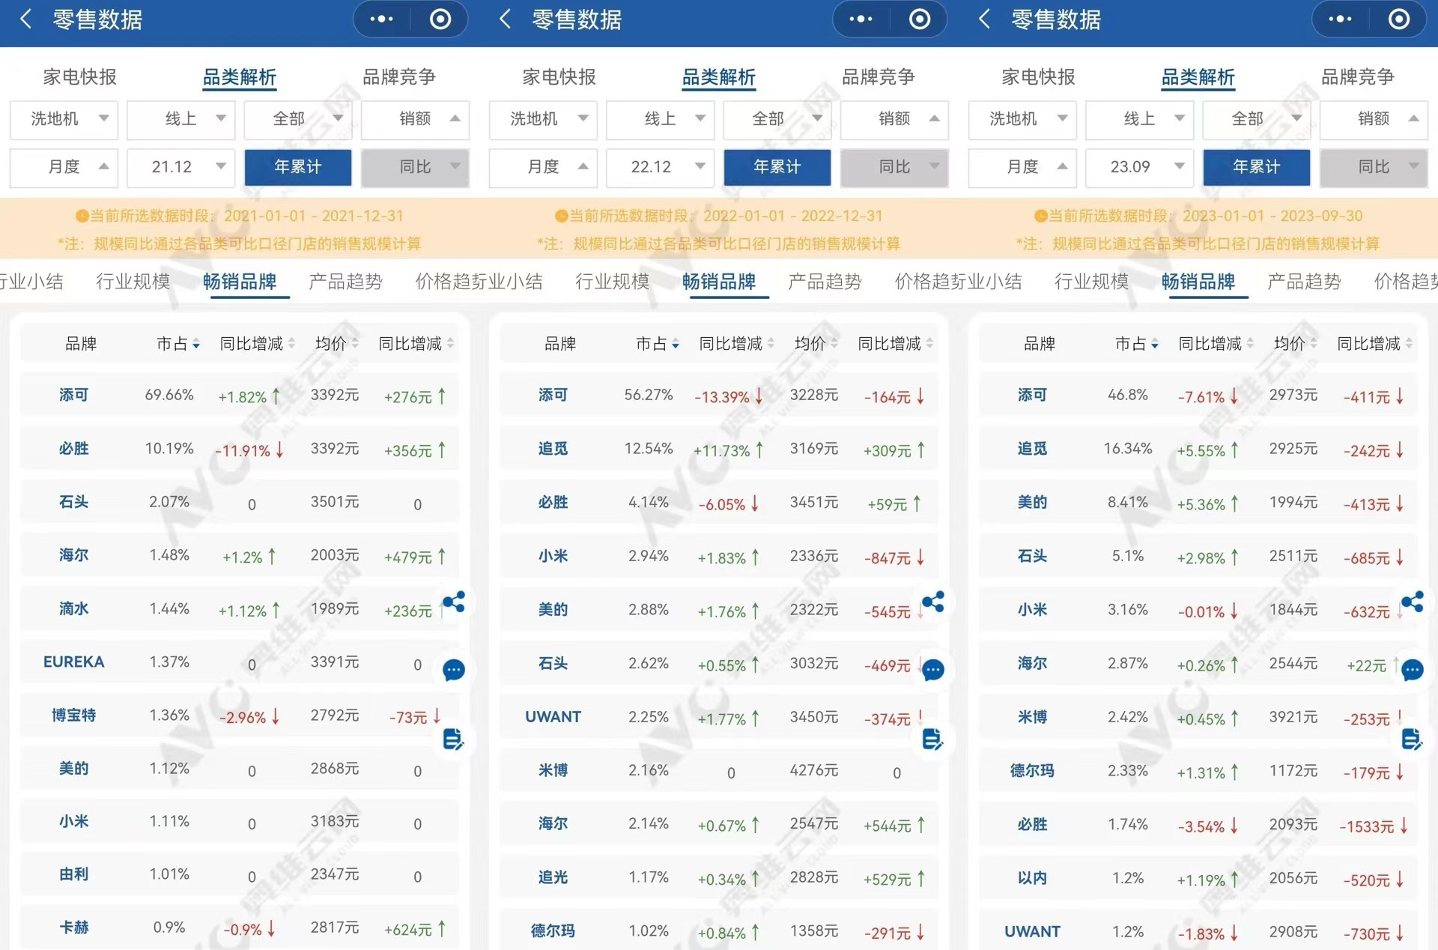
Task: Open the chat bubble icon in the middle panel
Action: (x=933, y=670)
